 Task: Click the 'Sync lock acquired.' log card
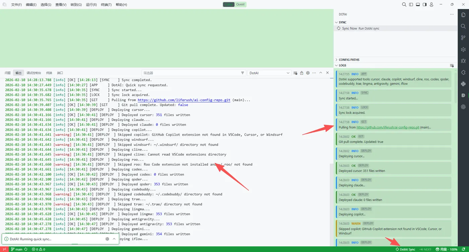(x=393, y=110)
